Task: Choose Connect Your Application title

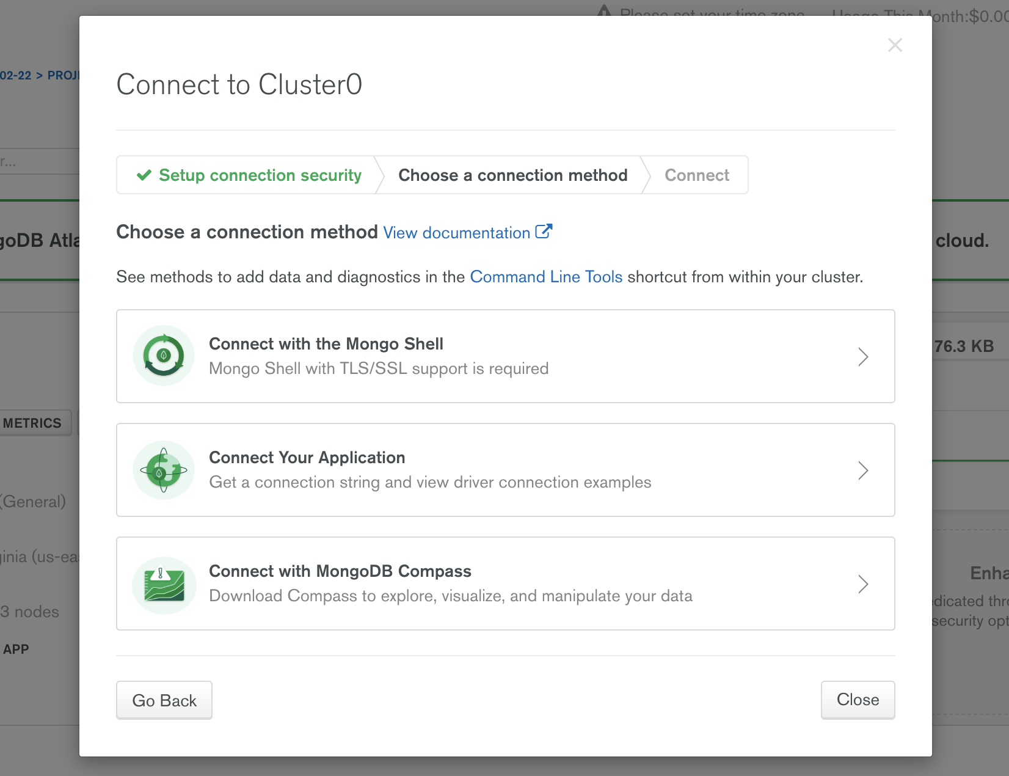Action: coord(307,458)
